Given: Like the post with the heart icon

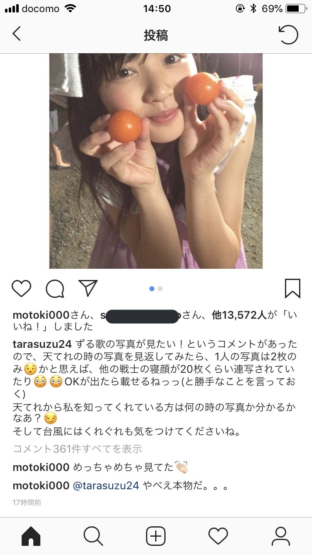Looking at the screenshot, I should [x=21, y=288].
